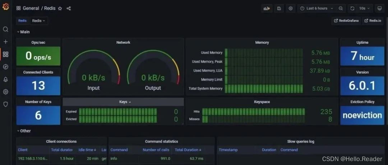Open the 10s refresh interval dropdown
The width and height of the screenshot is (388, 165).
click(x=365, y=8)
